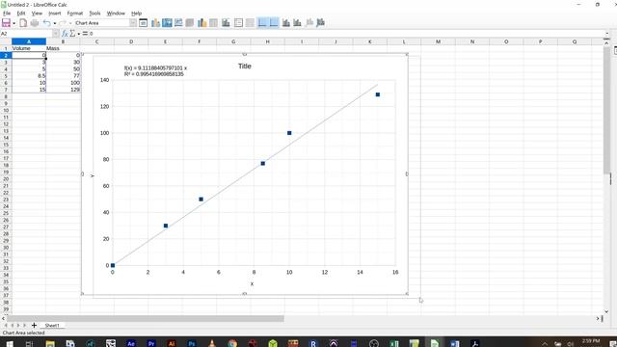The image size is (617, 347).
Task: Click the Formula equals icon
Action: point(85,34)
